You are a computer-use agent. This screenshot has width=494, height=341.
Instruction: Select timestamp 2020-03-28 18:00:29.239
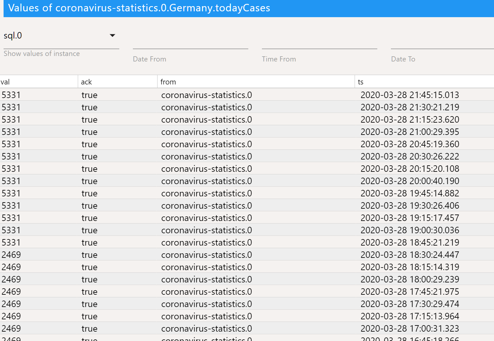click(x=410, y=279)
